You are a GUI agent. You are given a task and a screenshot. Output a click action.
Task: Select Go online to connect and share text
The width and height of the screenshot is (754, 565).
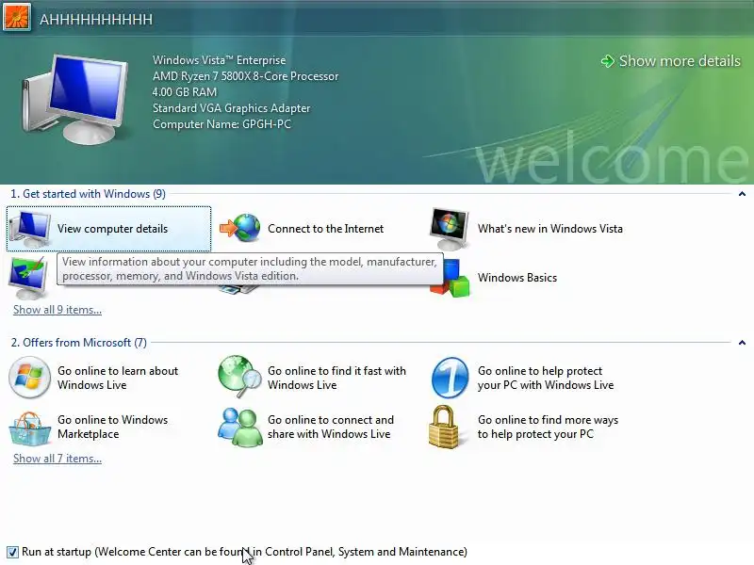pyautogui.click(x=331, y=428)
